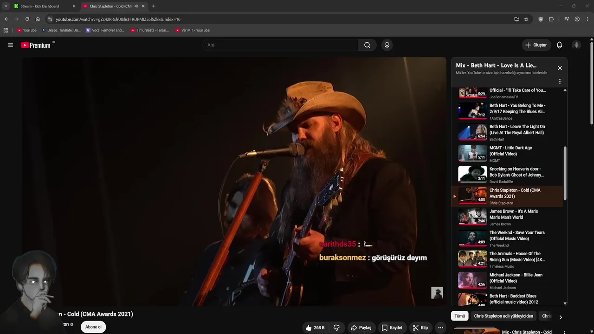The width and height of the screenshot is (594, 334).
Task: Click the Kaydet save button
Action: pyautogui.click(x=392, y=328)
